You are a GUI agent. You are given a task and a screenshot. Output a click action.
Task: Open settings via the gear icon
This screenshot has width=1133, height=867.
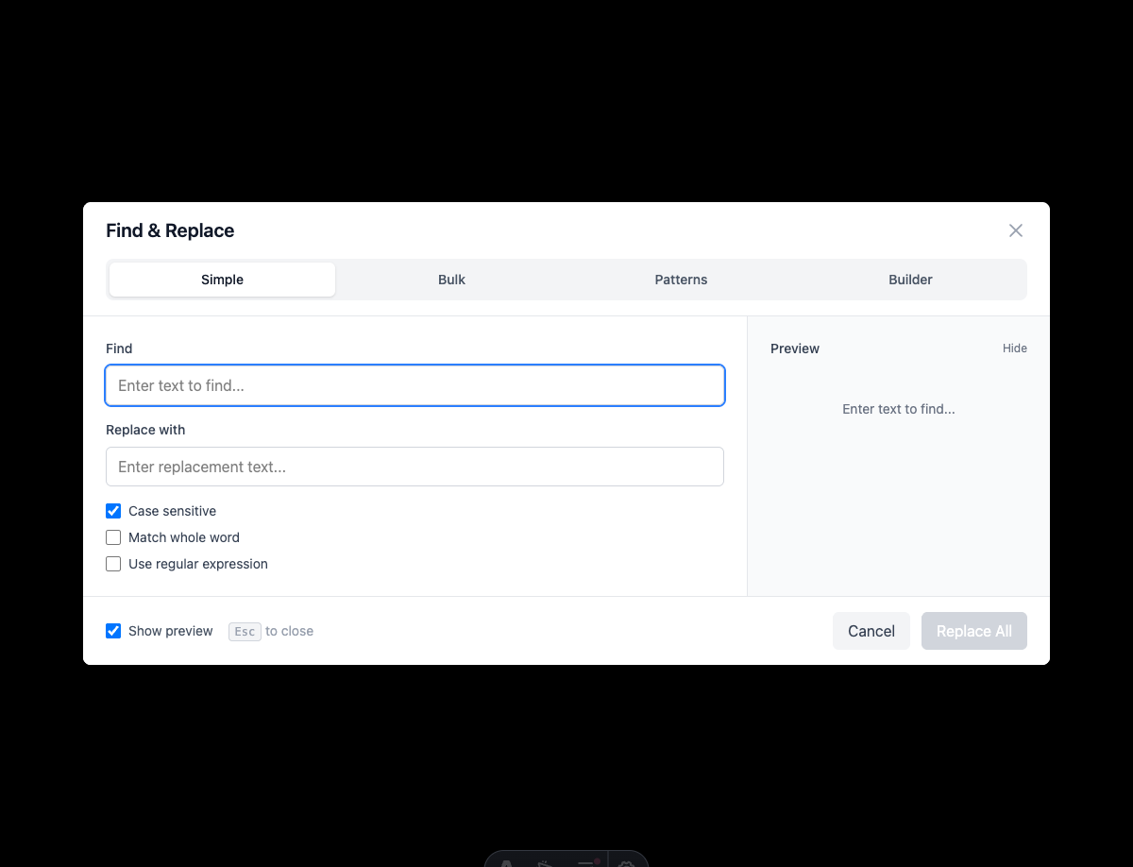[x=626, y=862]
